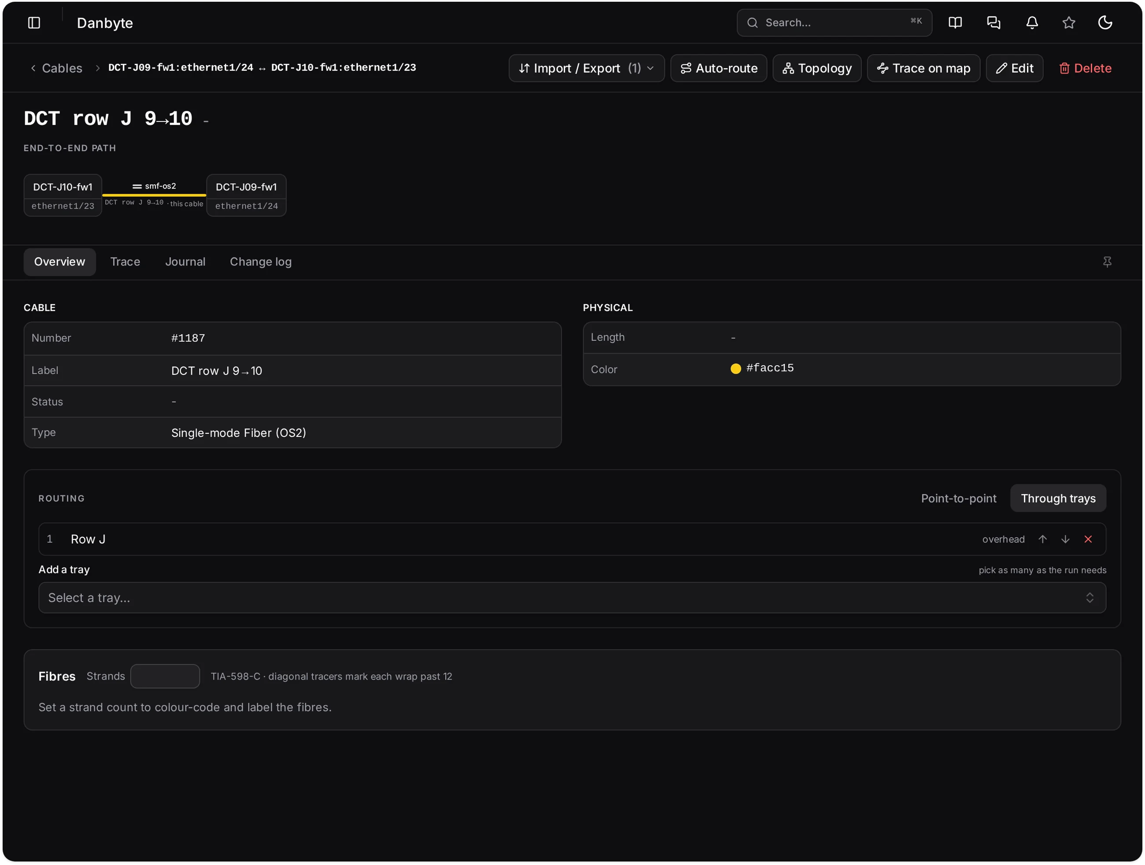
Task: Click the Danbyte app title
Action: click(104, 23)
